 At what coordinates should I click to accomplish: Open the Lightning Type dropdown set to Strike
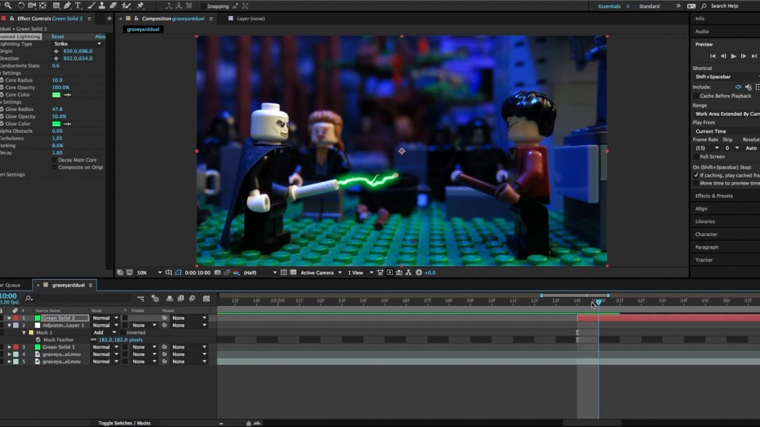(x=78, y=44)
